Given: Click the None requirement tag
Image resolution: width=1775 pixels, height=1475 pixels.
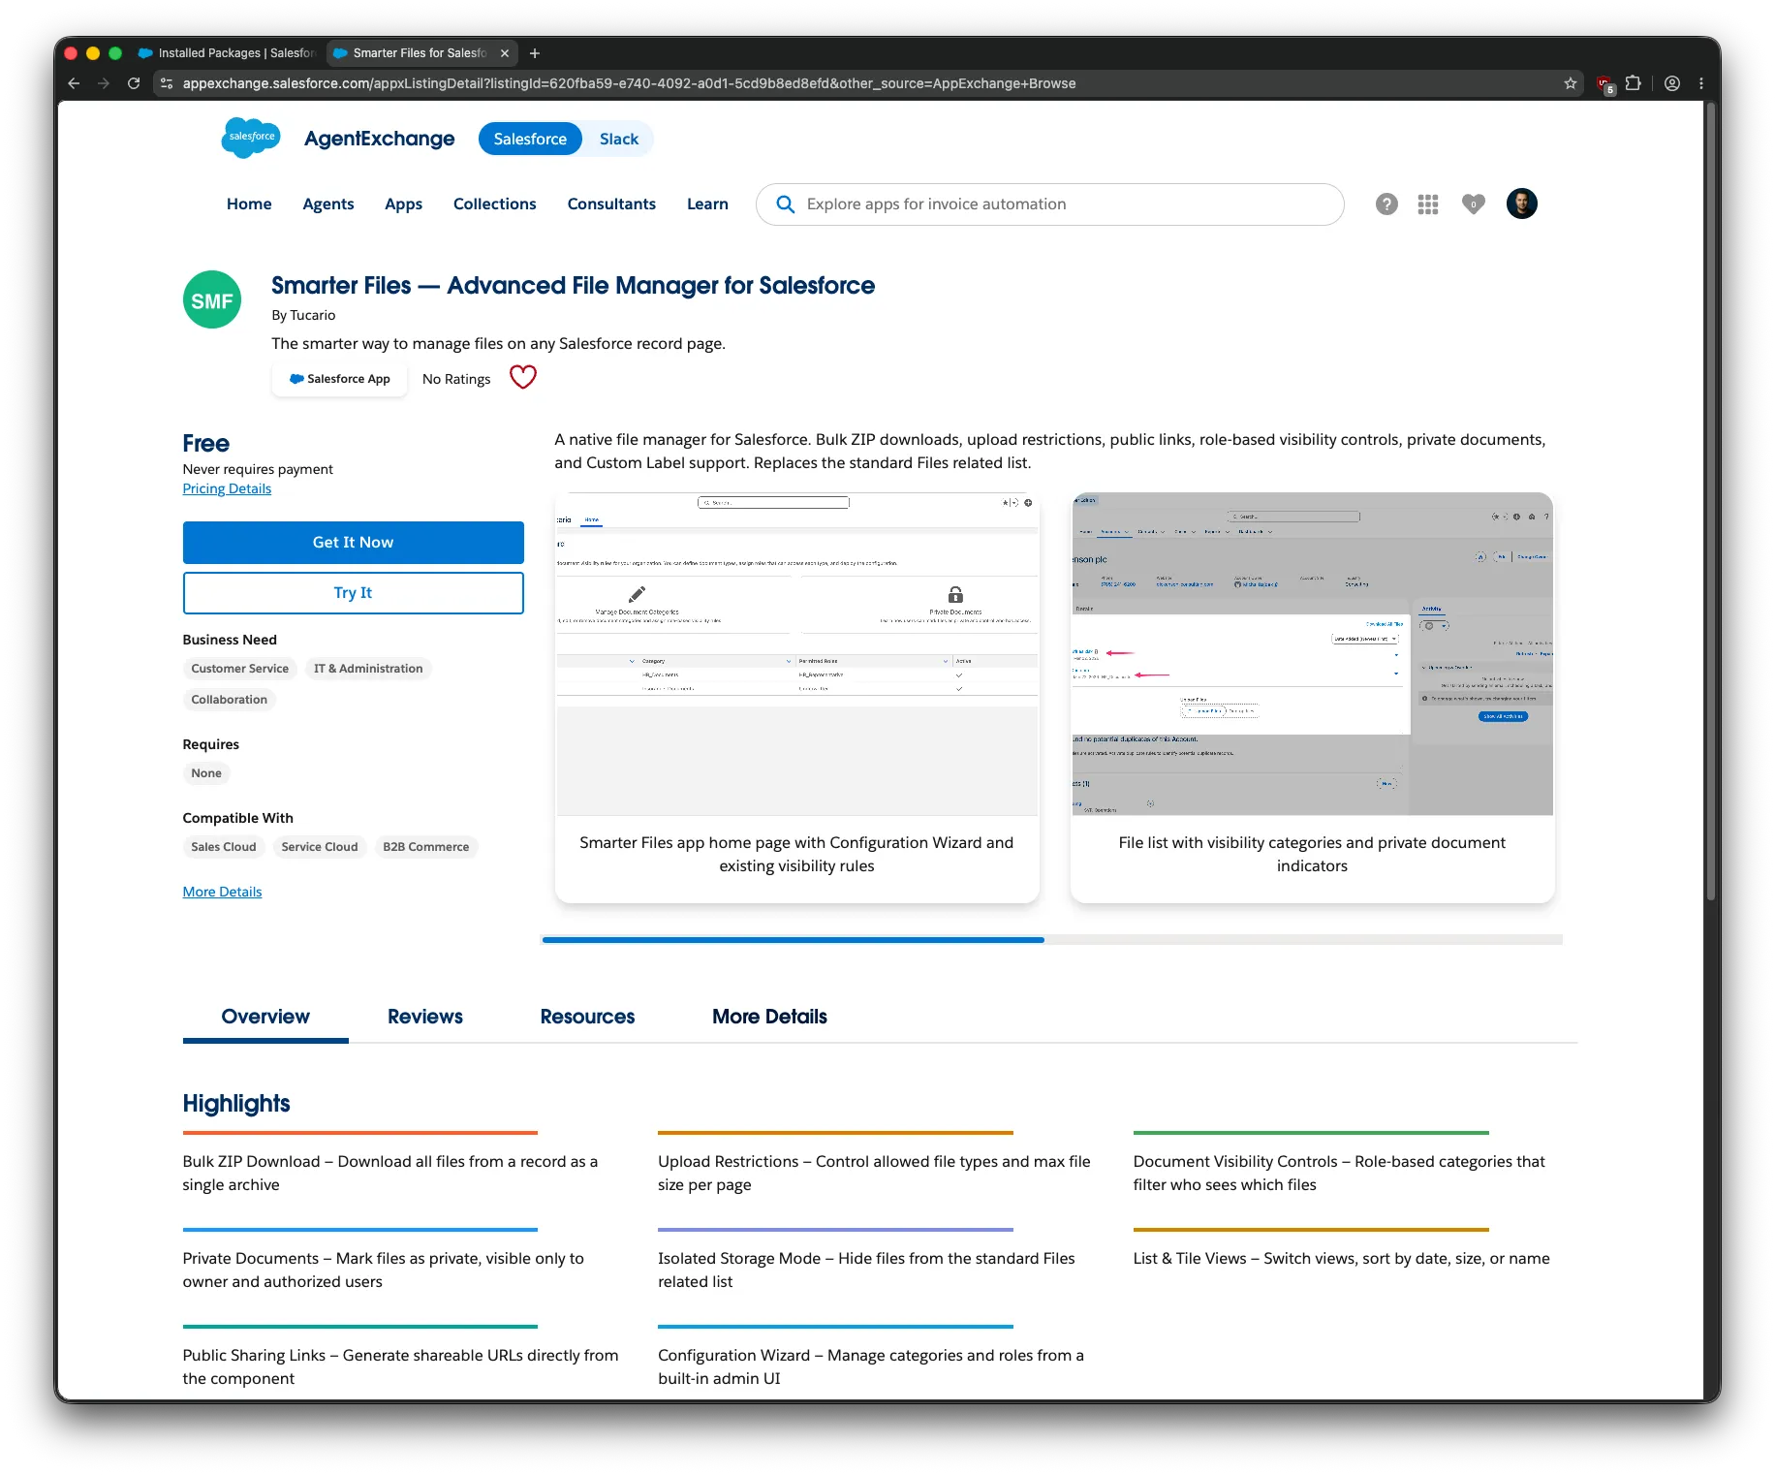Looking at the screenshot, I should pyautogui.click(x=206, y=773).
